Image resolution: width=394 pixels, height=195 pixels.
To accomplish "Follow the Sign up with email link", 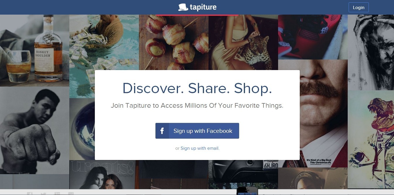I will (199, 148).
